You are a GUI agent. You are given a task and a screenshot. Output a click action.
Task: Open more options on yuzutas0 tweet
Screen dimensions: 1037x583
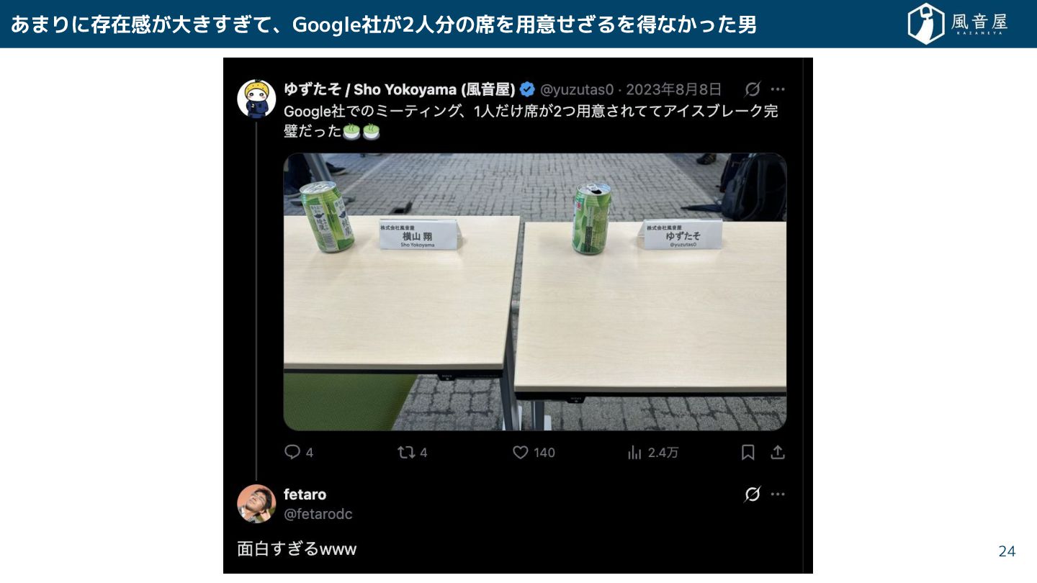click(778, 89)
